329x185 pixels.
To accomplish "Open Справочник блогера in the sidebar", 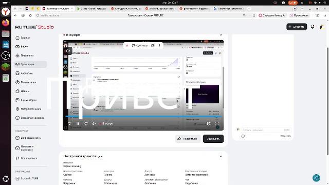I will point(30,118).
